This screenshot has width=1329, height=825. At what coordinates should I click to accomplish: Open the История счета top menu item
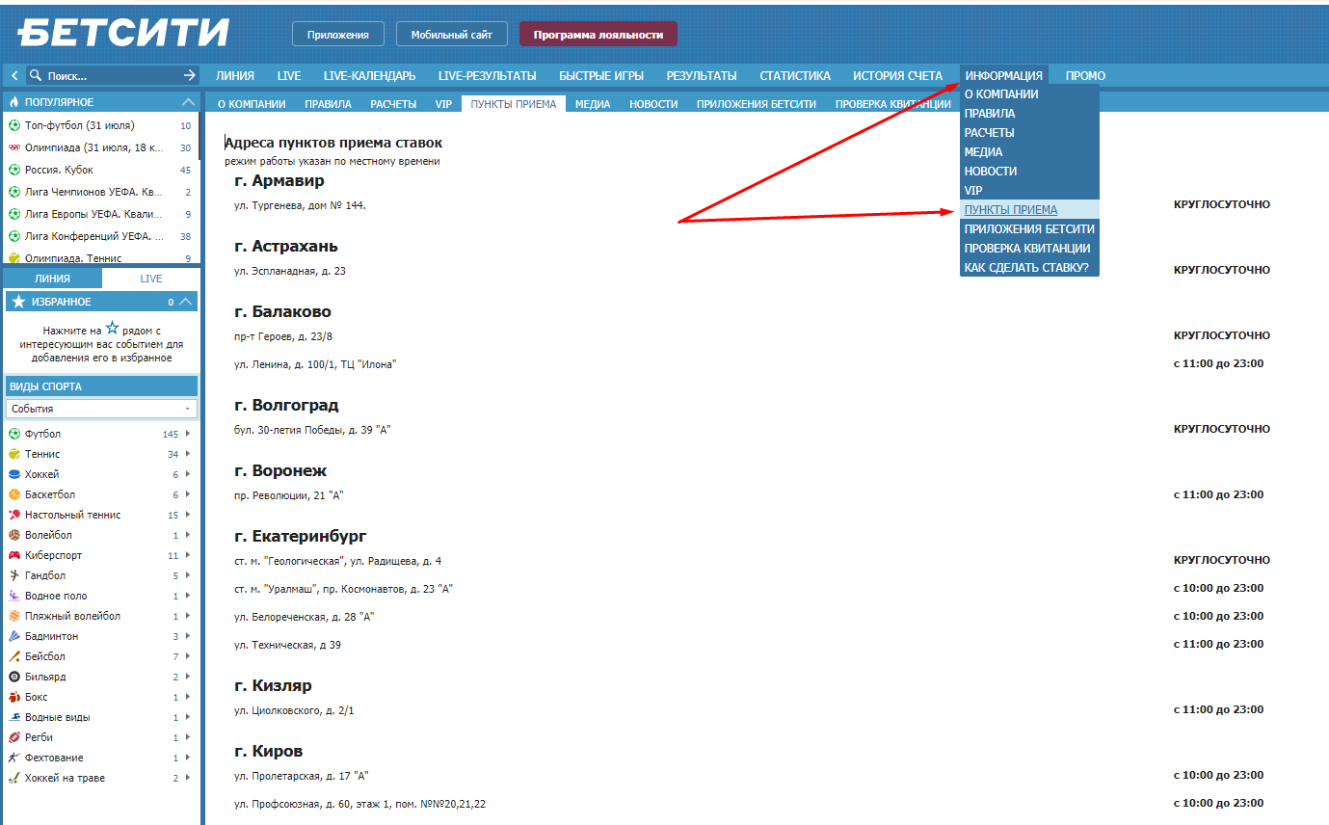pyautogui.click(x=897, y=75)
